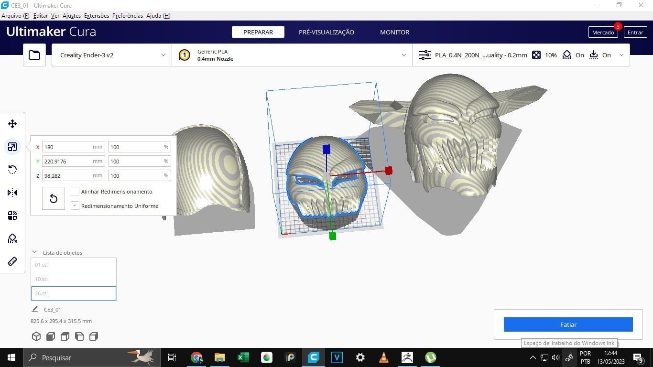Open Ajuda menu
This screenshot has height=367, width=653.
[x=158, y=16]
